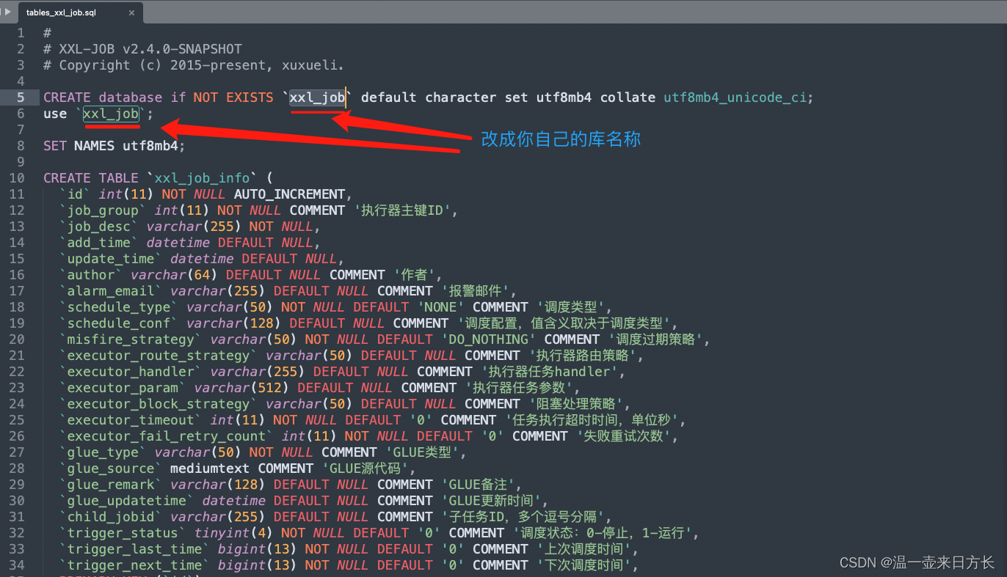1007x577 pixels.
Task: Click the '下次调度时间' comment string
Action: click(584, 565)
